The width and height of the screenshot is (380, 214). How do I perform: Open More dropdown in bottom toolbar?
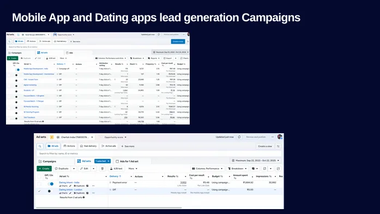133,168
